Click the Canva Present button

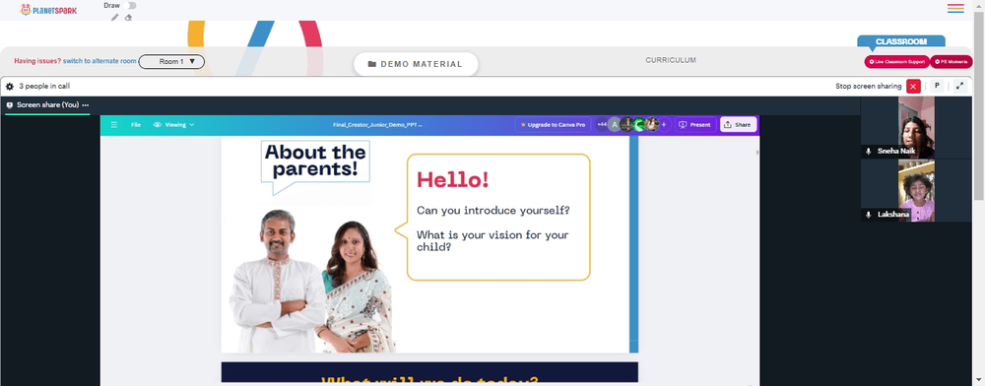695,125
